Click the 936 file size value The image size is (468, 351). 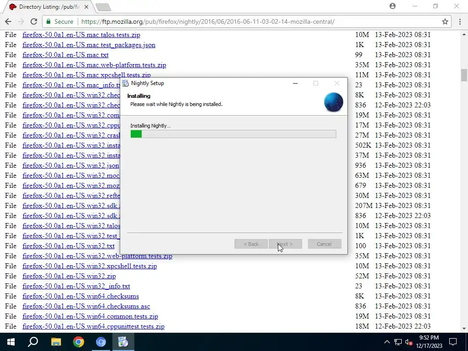[x=360, y=165]
